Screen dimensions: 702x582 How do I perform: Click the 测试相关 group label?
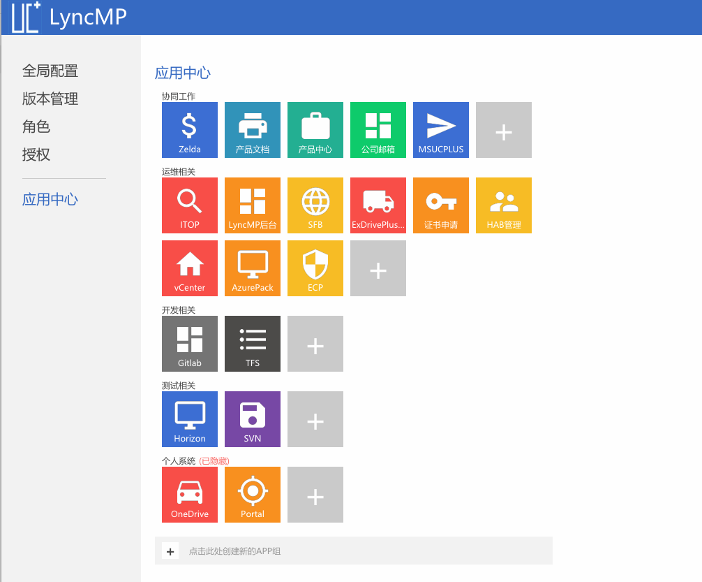[x=179, y=386]
